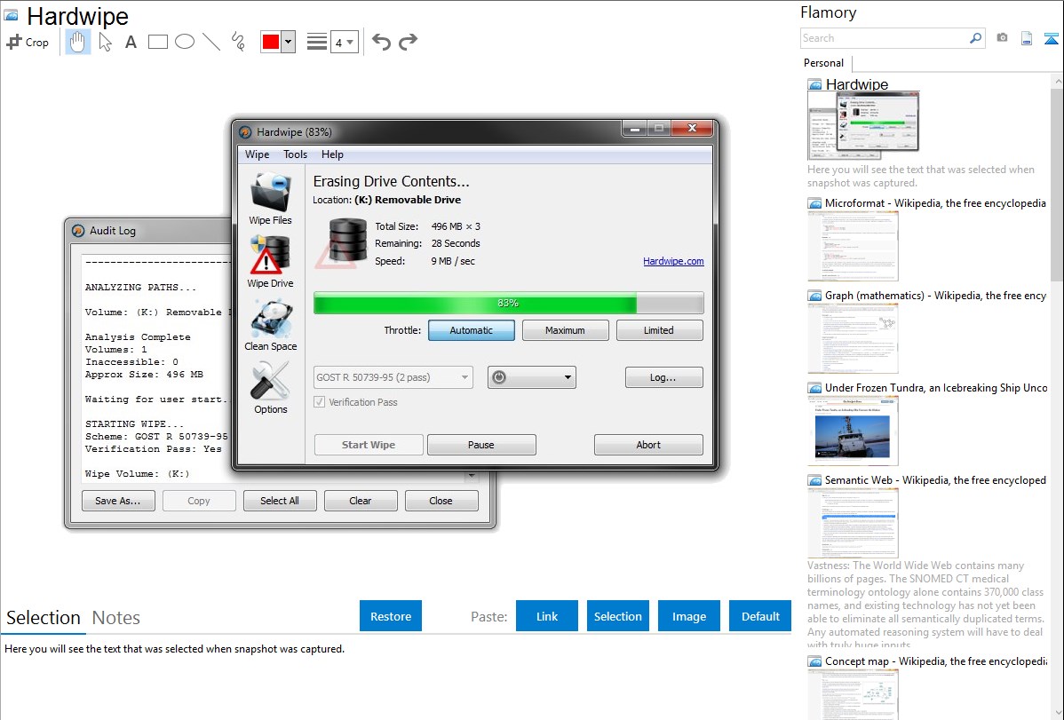Viewport: 1064px width, 720px height.
Task: Open Clean Space in Hardwipe sidebar
Action: (x=270, y=325)
